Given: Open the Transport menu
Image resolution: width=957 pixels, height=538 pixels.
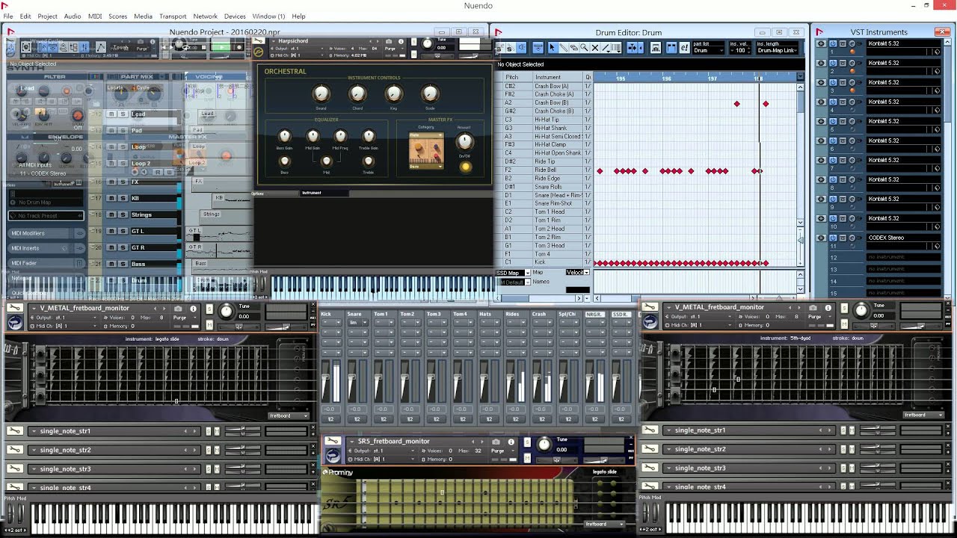Looking at the screenshot, I should (173, 16).
